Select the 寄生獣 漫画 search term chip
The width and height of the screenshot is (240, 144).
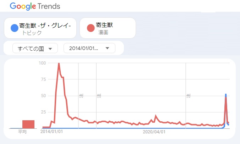pyautogui.click(x=108, y=28)
